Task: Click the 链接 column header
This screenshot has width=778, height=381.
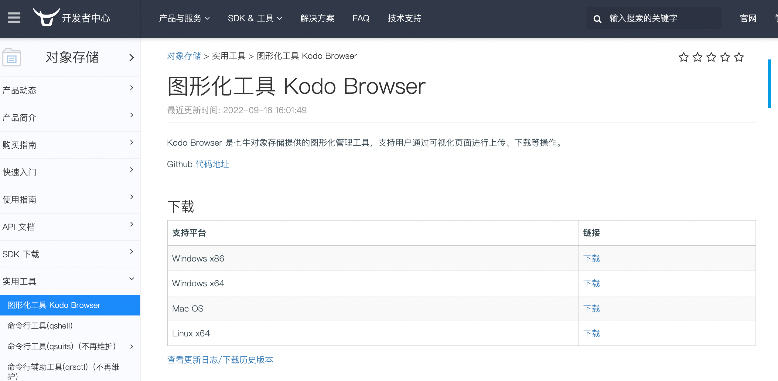Action: [667, 233]
